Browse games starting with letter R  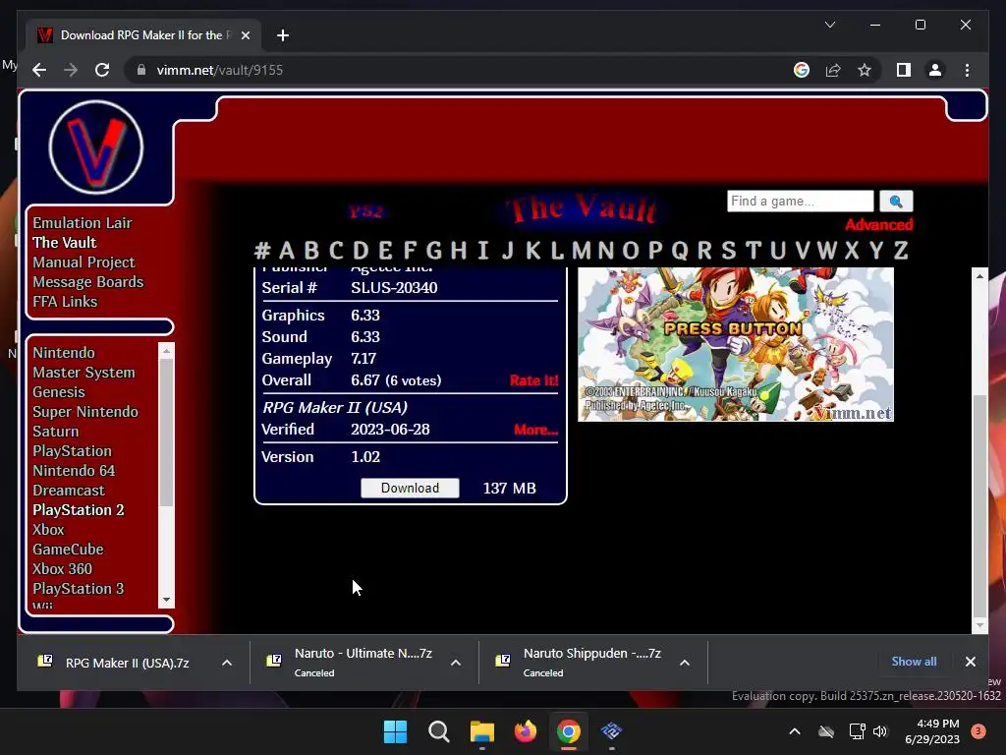click(703, 250)
